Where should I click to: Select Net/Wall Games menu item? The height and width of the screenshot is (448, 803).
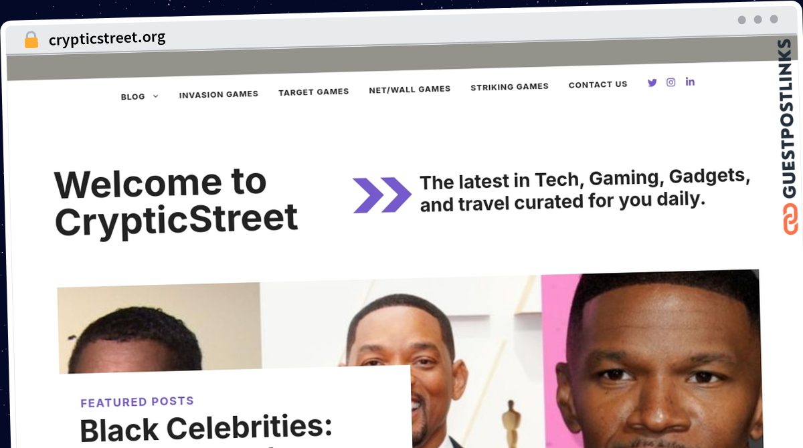(x=410, y=89)
